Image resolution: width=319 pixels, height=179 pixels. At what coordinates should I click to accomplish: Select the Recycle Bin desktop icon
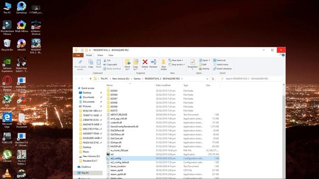[x=7, y=45]
